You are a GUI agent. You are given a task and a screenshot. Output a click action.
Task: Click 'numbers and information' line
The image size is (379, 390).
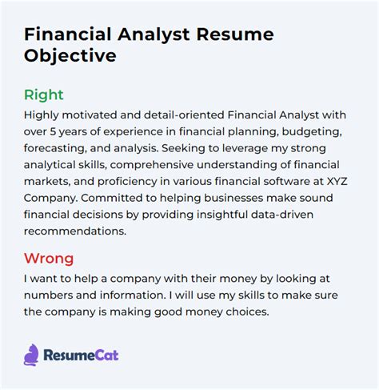[181, 296]
